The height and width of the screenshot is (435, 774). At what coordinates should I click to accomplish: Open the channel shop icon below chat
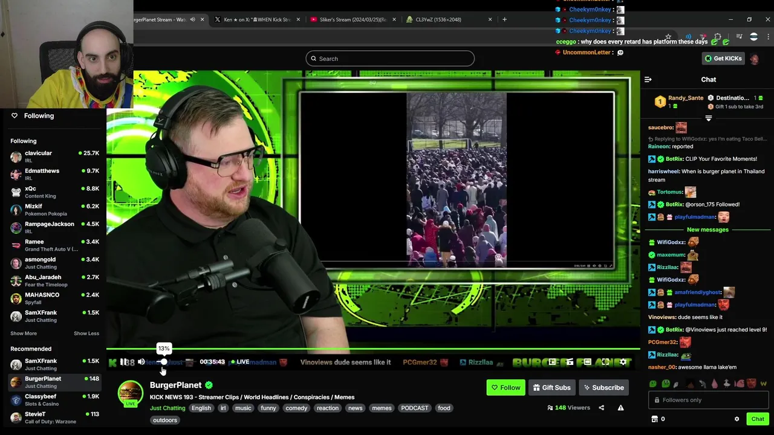654,419
